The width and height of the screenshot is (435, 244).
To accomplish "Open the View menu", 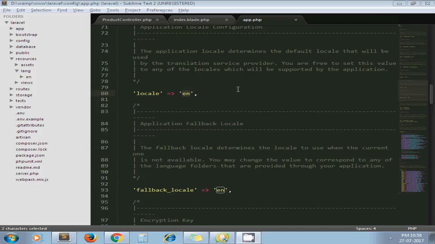I will pyautogui.click(x=78, y=10).
